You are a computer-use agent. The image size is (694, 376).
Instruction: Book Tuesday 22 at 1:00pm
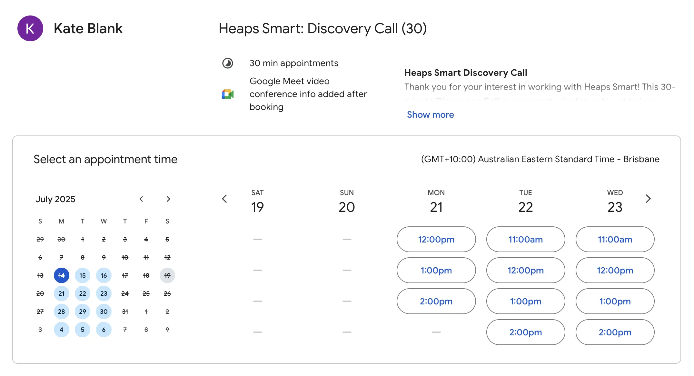(526, 301)
